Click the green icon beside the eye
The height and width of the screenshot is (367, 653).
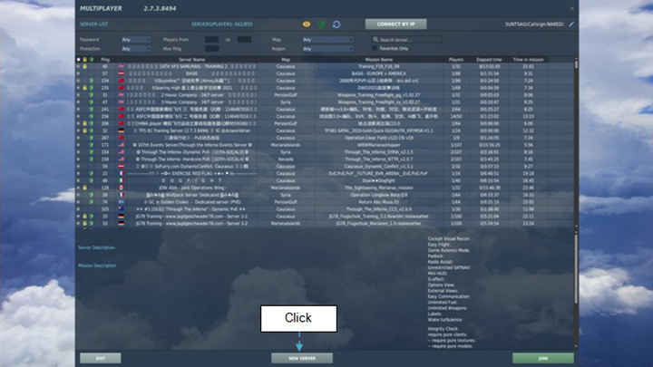tap(321, 24)
